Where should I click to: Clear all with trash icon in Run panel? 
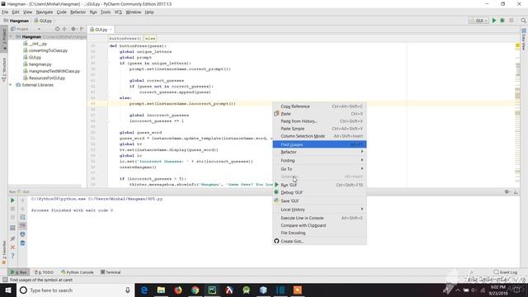(x=22, y=243)
